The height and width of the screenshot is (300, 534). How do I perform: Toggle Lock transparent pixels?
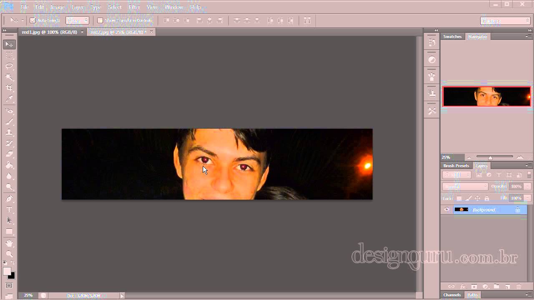click(459, 198)
